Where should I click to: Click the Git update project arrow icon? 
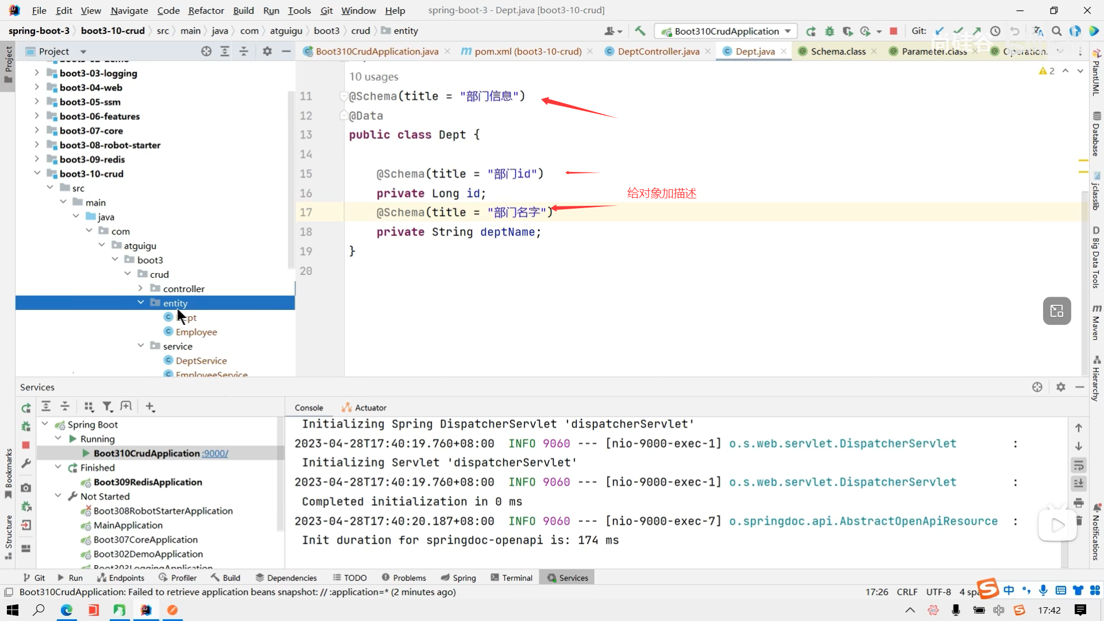940,31
